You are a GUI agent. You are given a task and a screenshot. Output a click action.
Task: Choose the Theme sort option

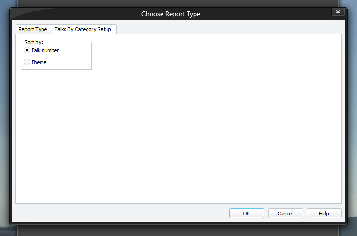(x=27, y=62)
